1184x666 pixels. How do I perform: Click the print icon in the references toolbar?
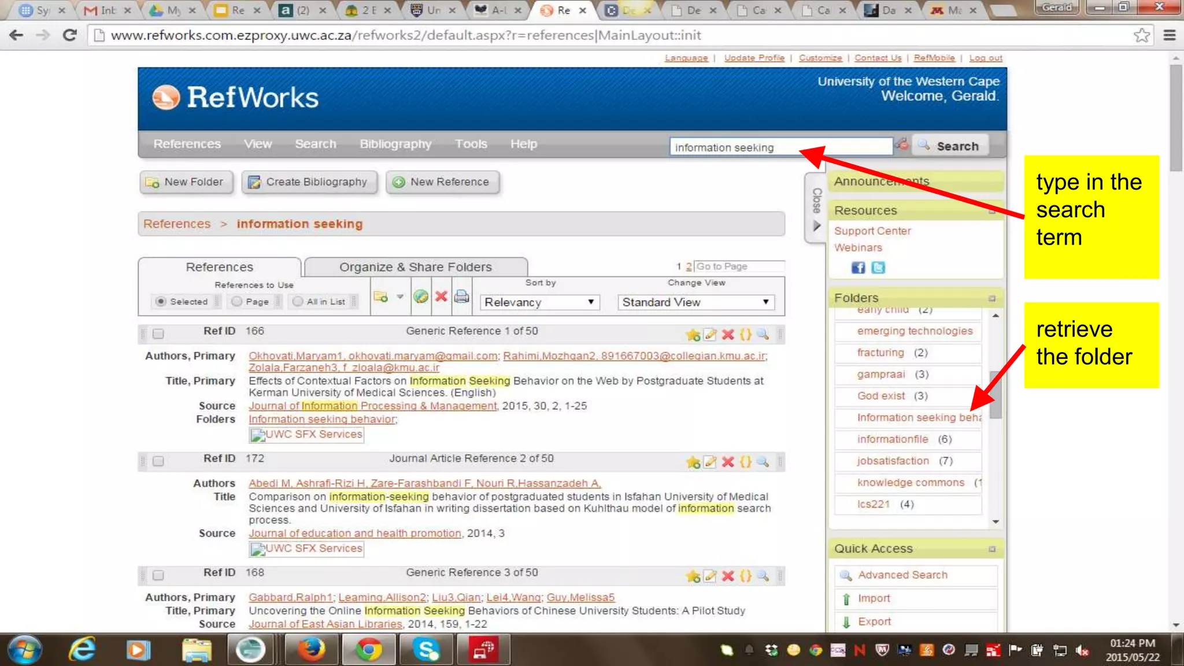click(x=461, y=297)
